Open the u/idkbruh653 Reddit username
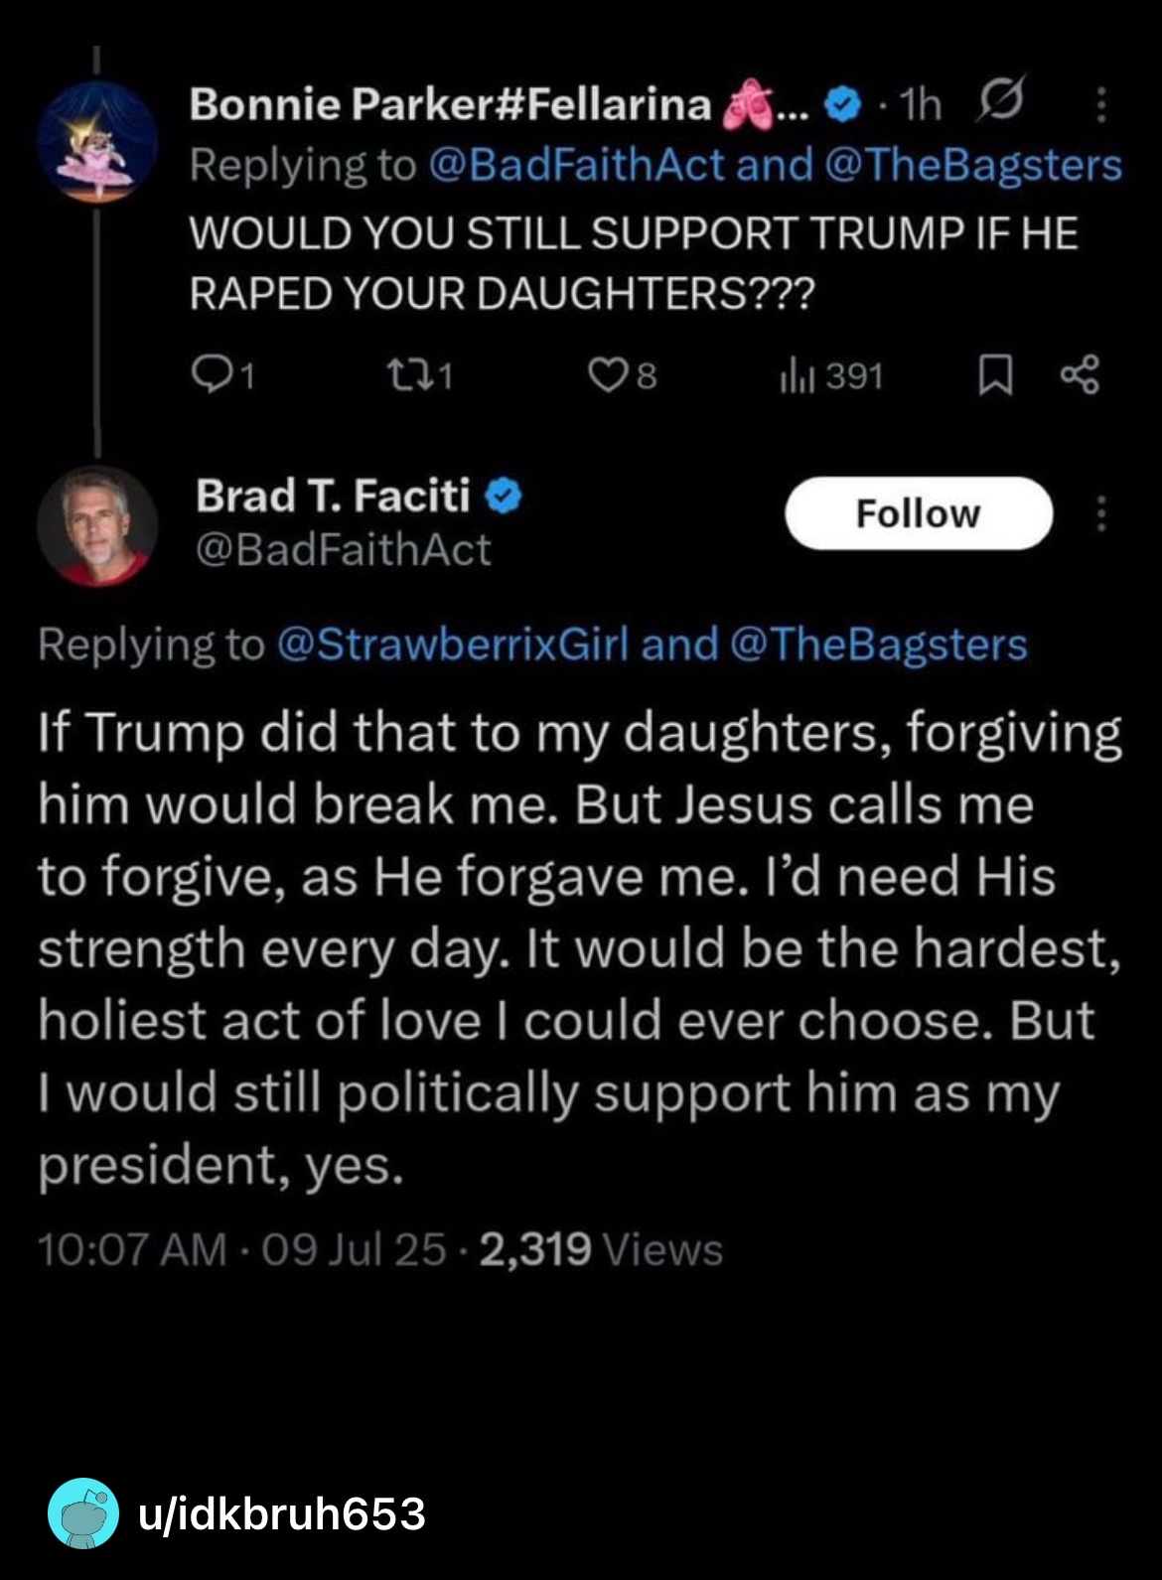This screenshot has width=1162, height=1580. (x=282, y=1513)
